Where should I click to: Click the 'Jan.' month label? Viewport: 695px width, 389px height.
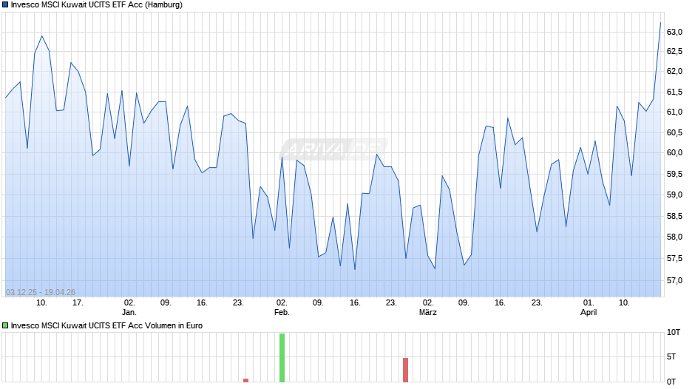(129, 312)
